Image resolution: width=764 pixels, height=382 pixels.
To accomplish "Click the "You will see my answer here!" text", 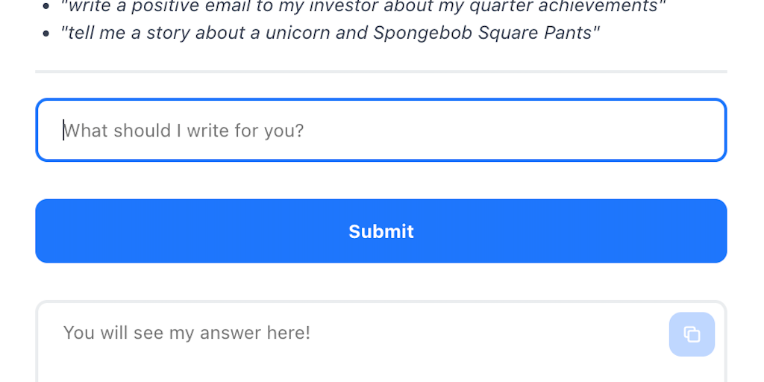I will (x=187, y=333).
